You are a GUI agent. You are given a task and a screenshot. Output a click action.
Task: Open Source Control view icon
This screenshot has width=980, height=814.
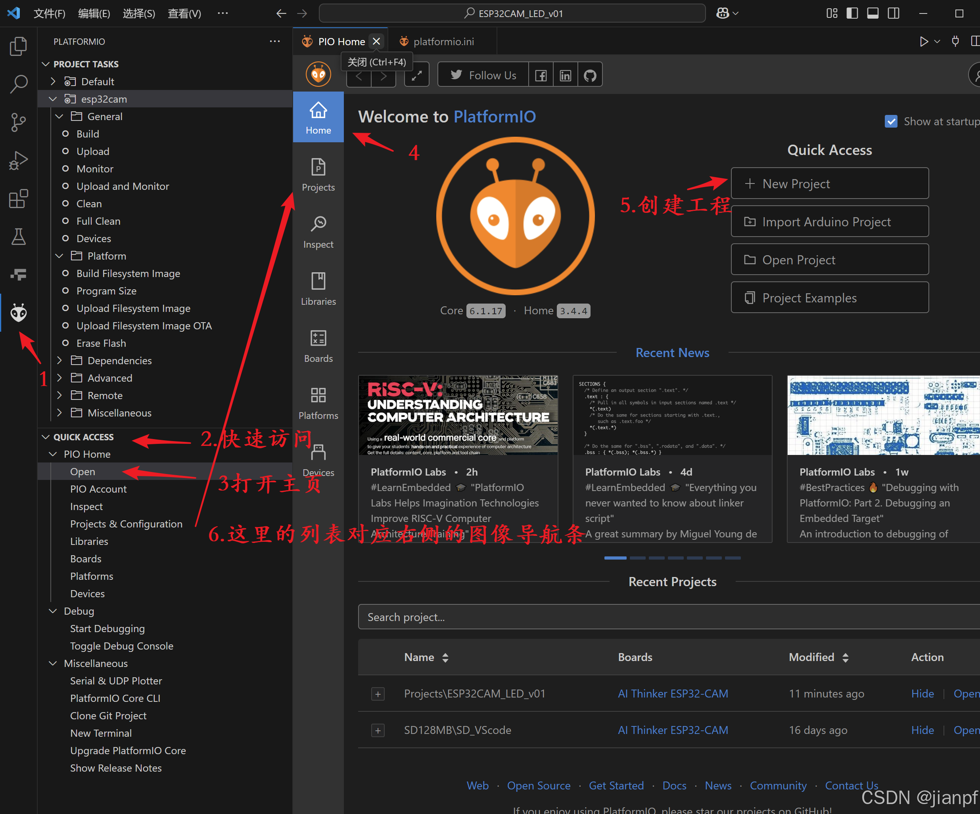coord(19,122)
